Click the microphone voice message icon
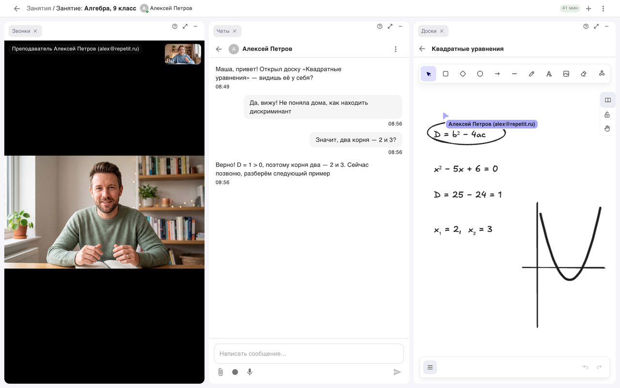Image resolution: width=620 pixels, height=388 pixels. [250, 372]
